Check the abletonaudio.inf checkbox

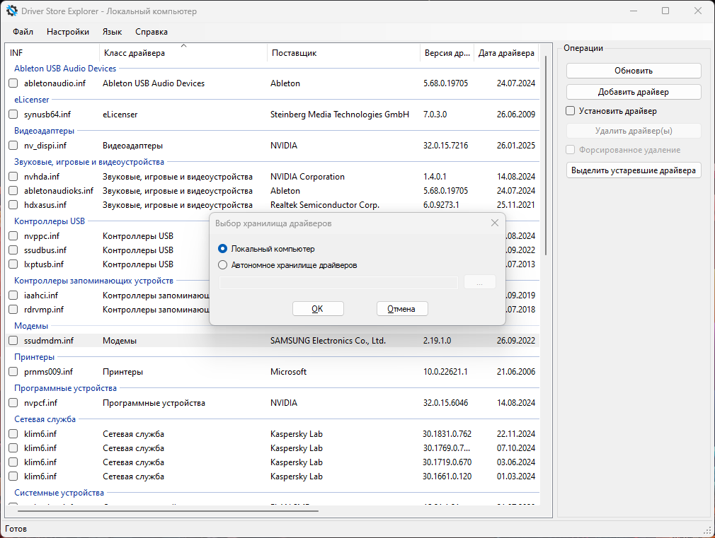point(13,83)
